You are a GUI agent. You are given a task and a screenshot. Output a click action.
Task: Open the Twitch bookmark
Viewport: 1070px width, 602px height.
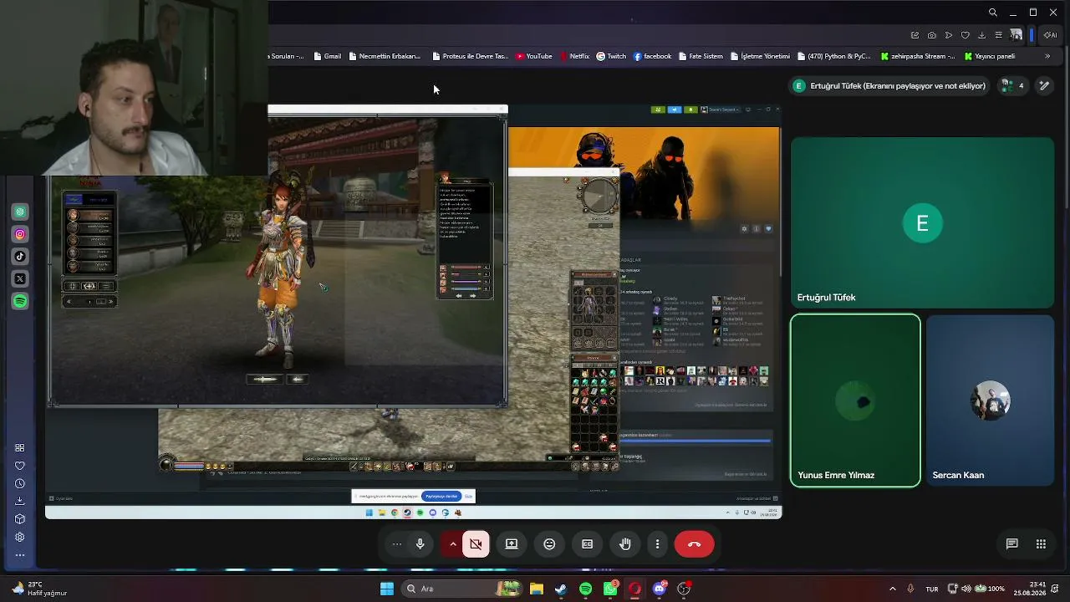tap(611, 56)
